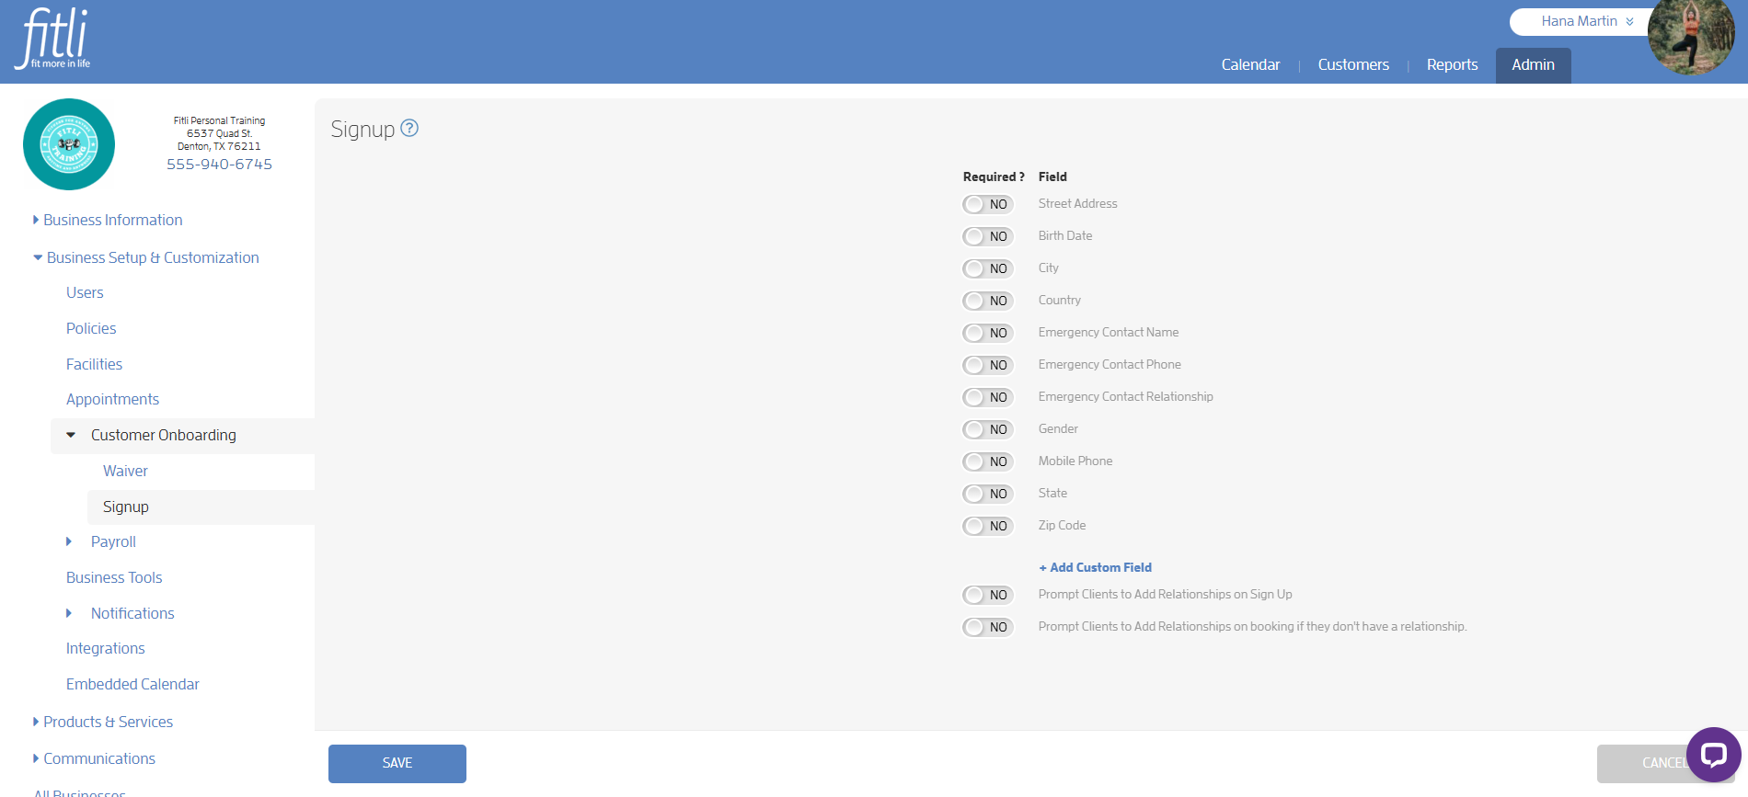Click the Fitli Personal Training address text
Screen dimensions: 1748x797
219,133
